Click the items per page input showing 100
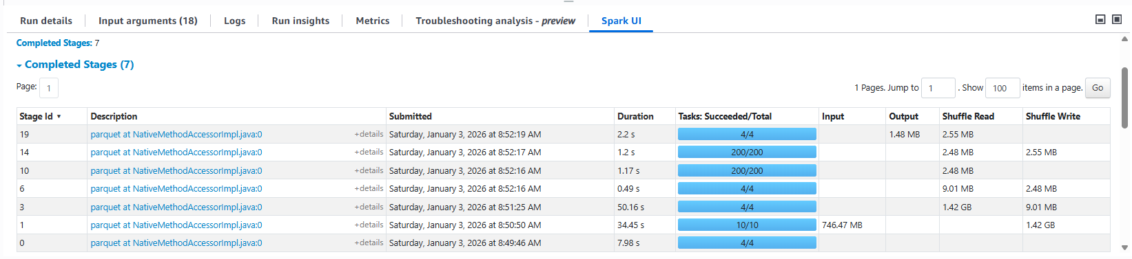 pyautogui.click(x=1002, y=88)
